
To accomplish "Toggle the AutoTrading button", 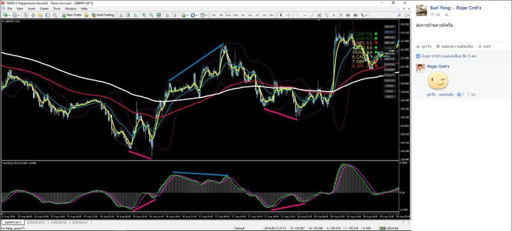I will [103, 15].
